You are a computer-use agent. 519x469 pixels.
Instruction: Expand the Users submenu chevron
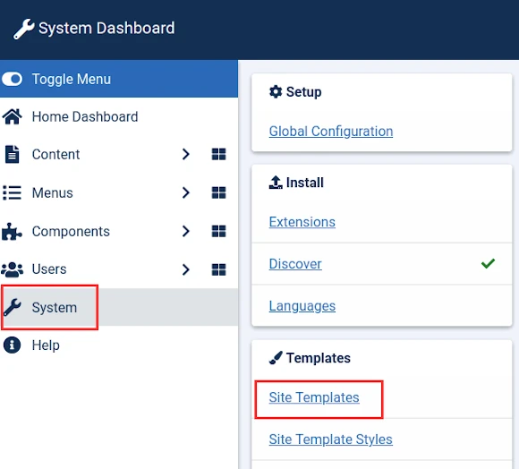click(186, 269)
